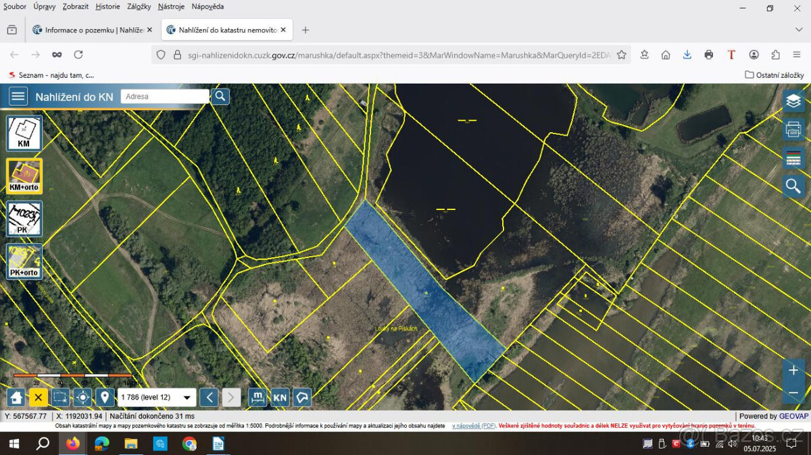Open the map scale dropdown
This screenshot has height=455, width=811.
pos(157,398)
